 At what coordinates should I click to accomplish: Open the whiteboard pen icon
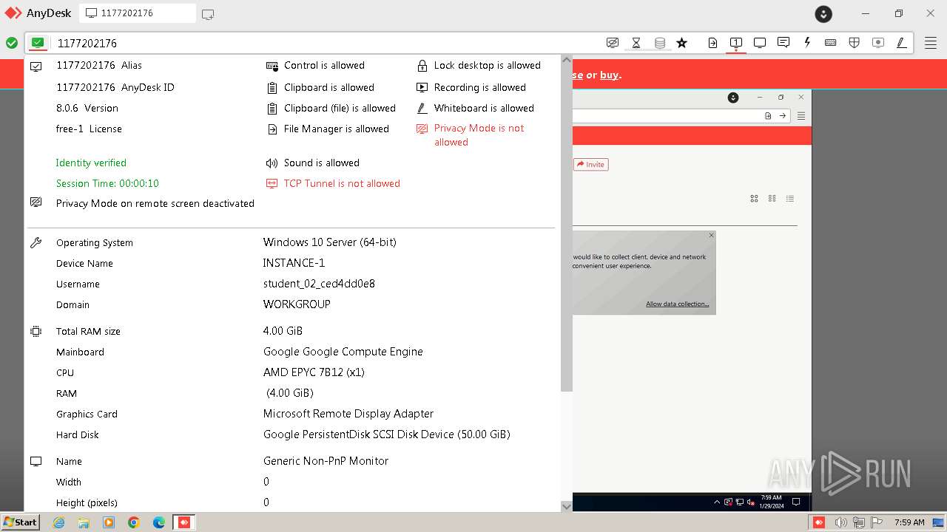coord(902,43)
